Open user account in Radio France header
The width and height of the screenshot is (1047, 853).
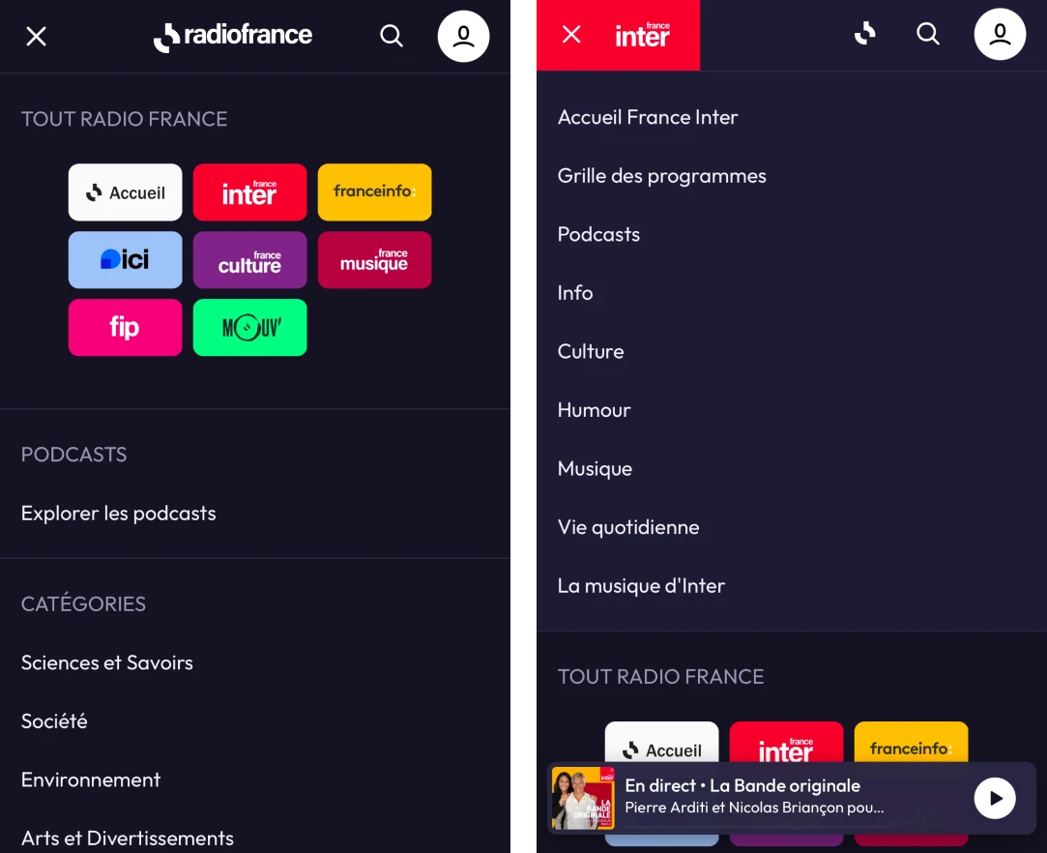tap(463, 36)
